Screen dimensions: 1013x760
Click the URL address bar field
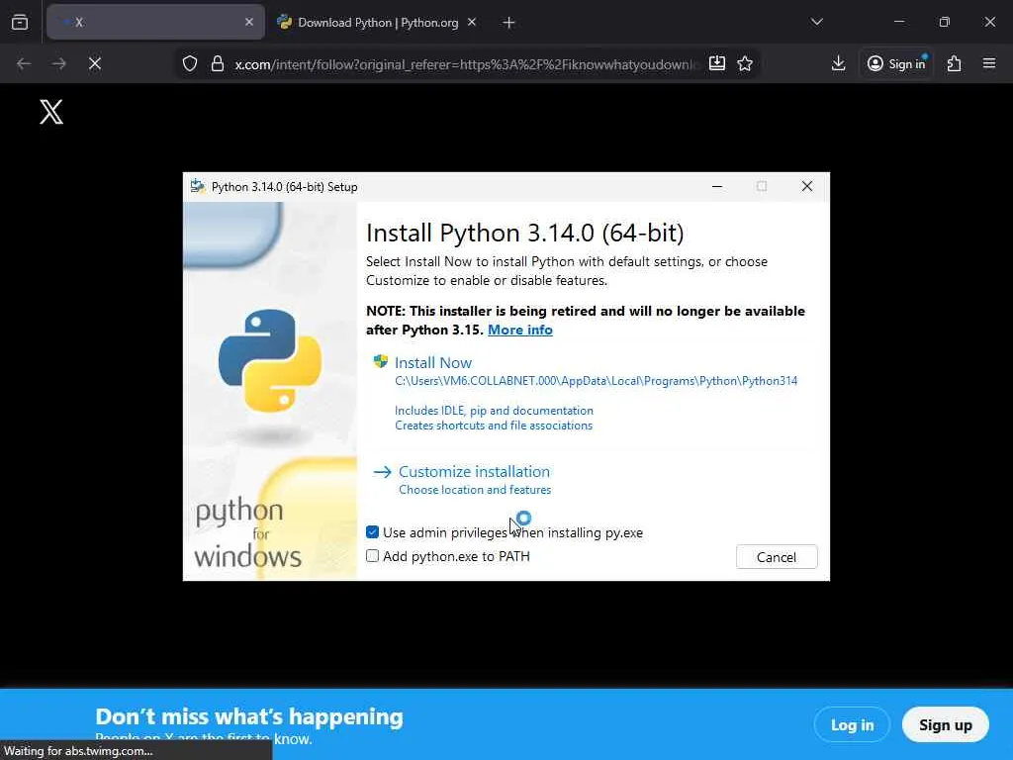(465, 63)
